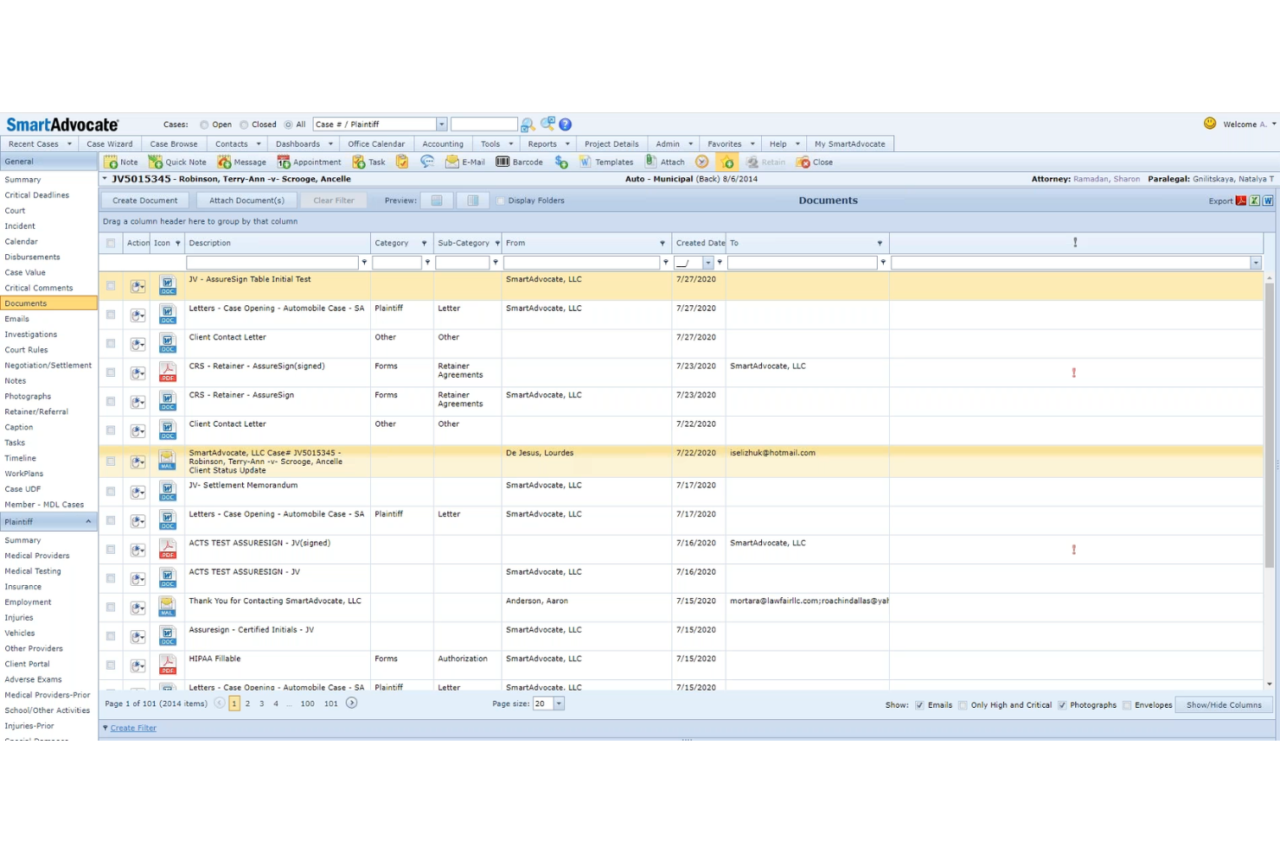Open the Case # / Plaintiff dropdown
Screen dimensions: 1280x853
pyautogui.click(x=441, y=124)
